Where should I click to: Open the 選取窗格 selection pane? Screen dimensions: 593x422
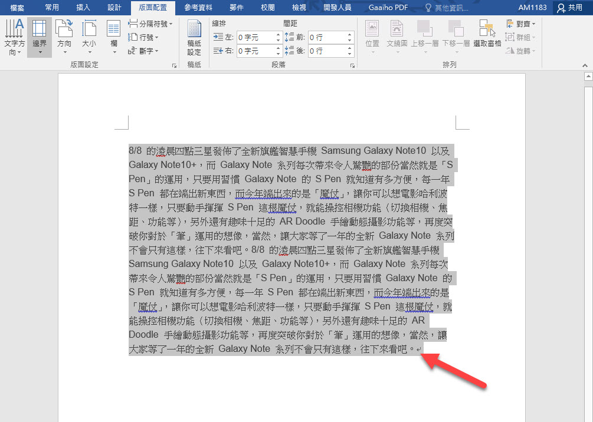click(487, 34)
